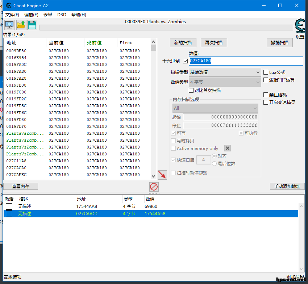Click the value 17544A58 in address list
This screenshot has width=308, height=284.
tap(155, 214)
